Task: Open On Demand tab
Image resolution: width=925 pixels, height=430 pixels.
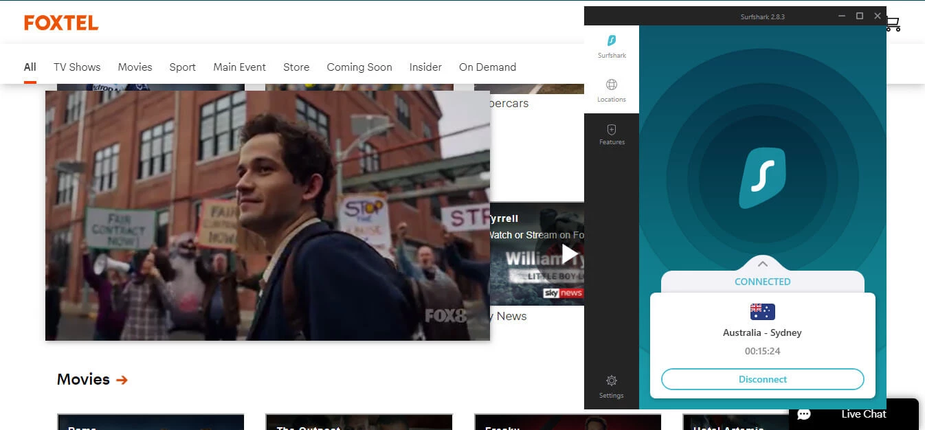Action: 487,67
